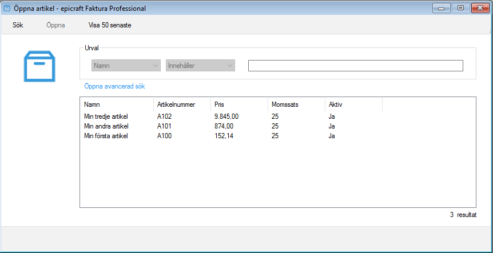Select the row Min tredje artikel
The width and height of the screenshot is (493, 253).
coord(277,117)
